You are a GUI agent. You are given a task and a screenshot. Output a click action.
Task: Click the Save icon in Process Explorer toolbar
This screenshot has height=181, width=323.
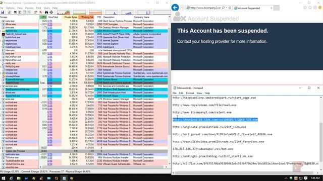click(3, 12)
